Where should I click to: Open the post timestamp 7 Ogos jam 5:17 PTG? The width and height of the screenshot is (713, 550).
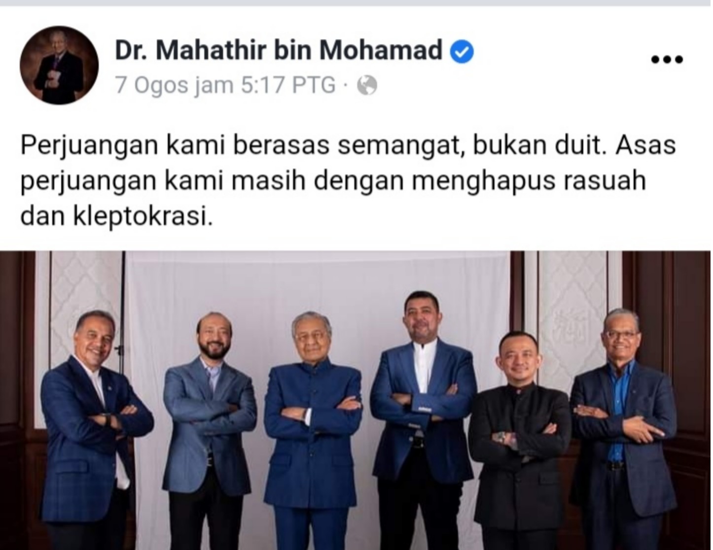coord(225,85)
